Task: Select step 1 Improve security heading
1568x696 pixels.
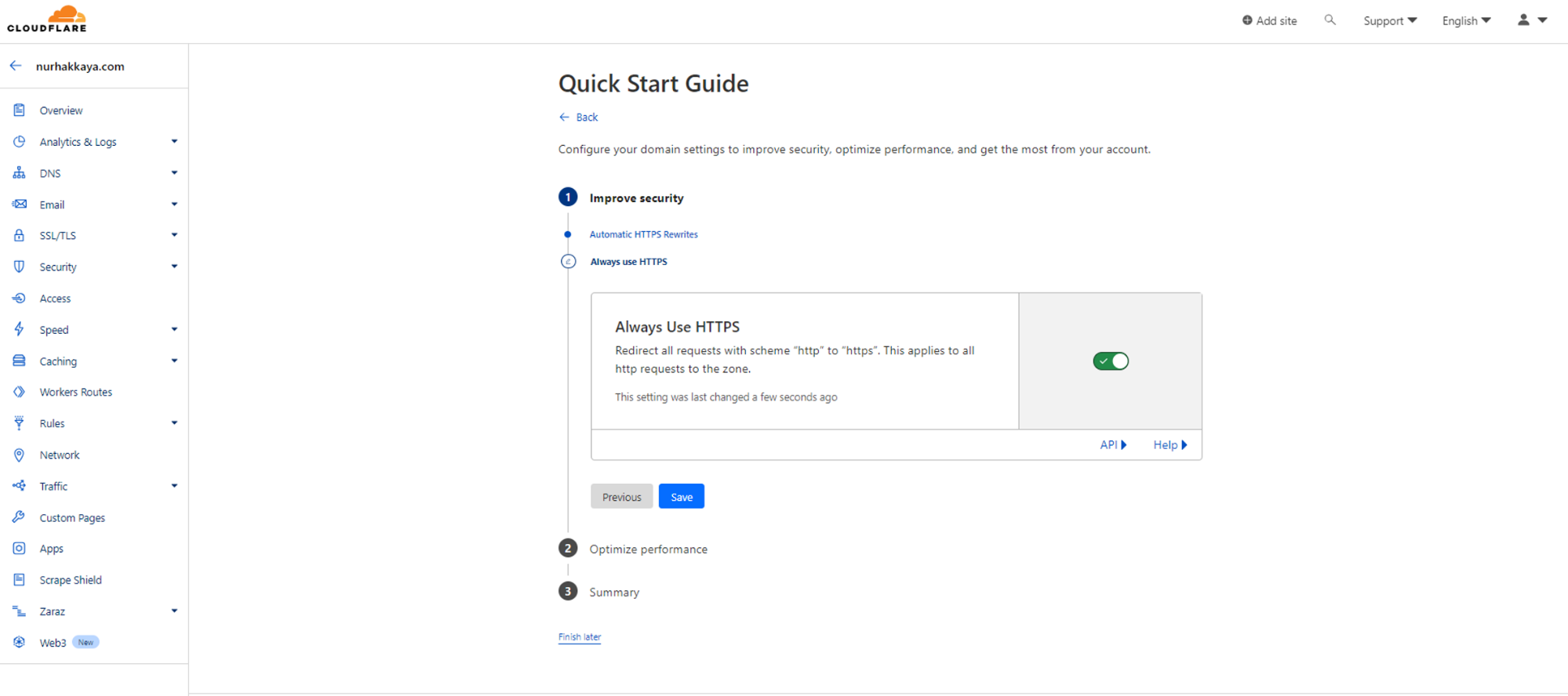Action: (x=636, y=198)
